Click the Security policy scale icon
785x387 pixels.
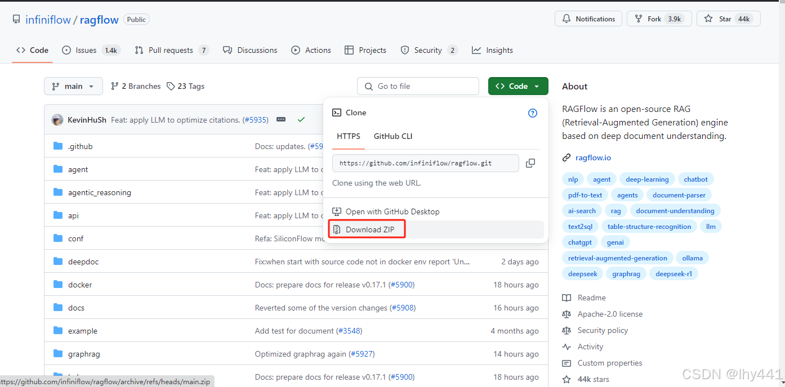point(567,331)
